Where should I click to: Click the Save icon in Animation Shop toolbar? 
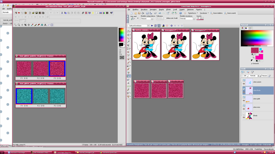pyautogui.click(x=37, y=13)
